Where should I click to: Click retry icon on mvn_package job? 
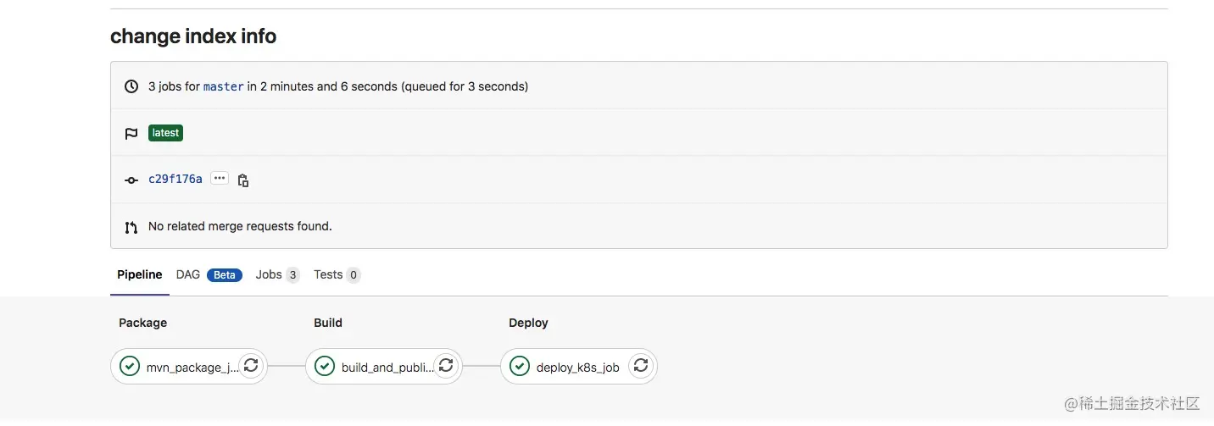coord(251,366)
